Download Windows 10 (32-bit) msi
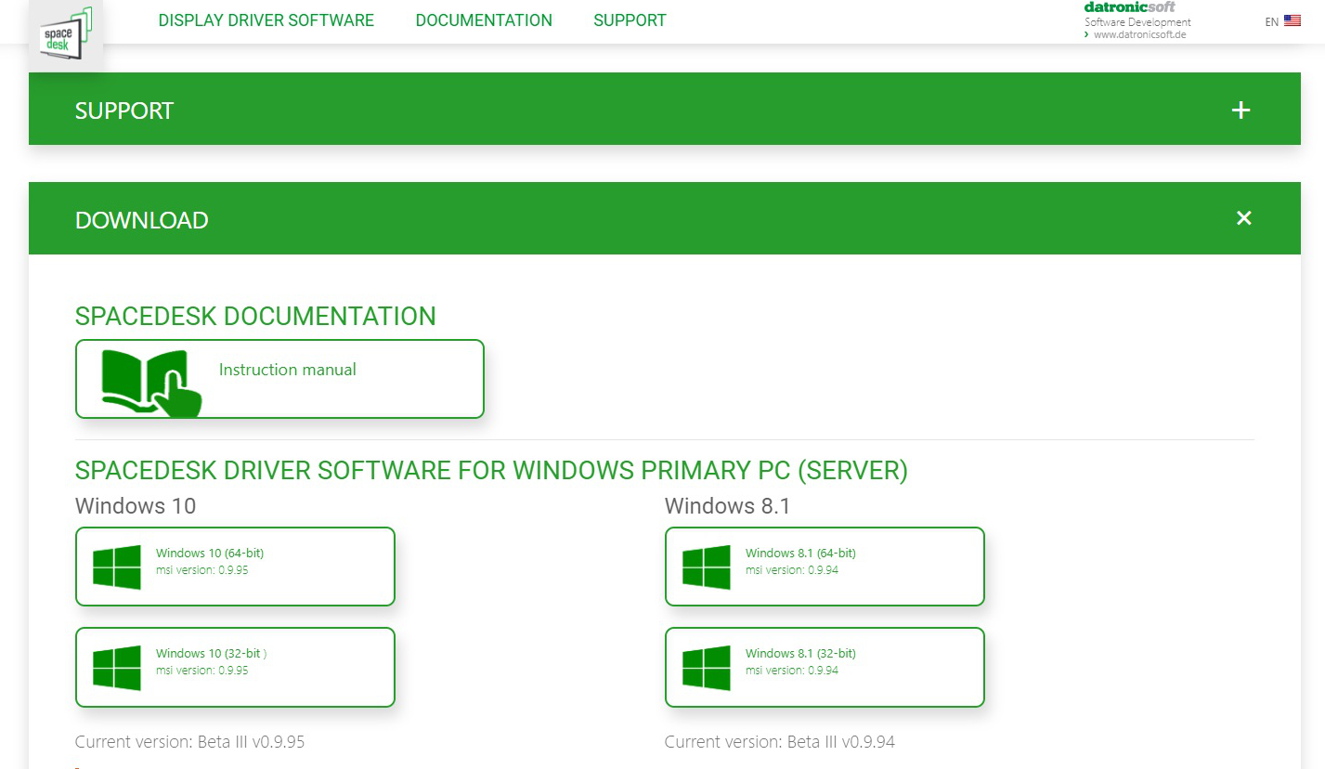 pyautogui.click(x=235, y=667)
